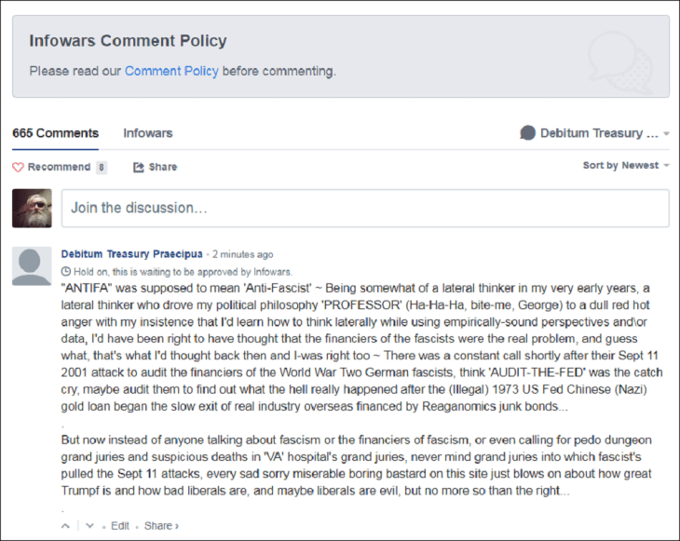The width and height of the screenshot is (680, 541).
Task: Click the pending approval clock icon
Action: 66,270
